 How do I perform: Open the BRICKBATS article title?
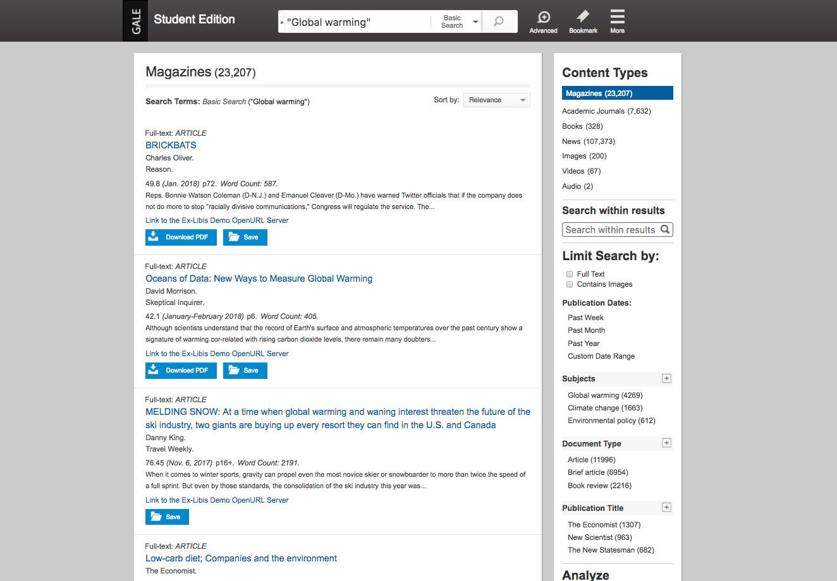[x=171, y=145]
